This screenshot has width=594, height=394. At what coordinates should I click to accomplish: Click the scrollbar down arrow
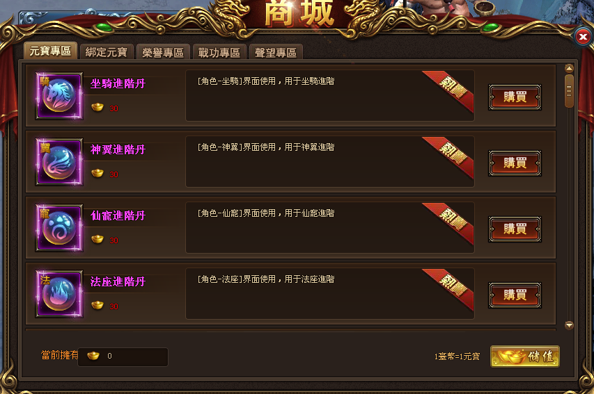pos(569,325)
